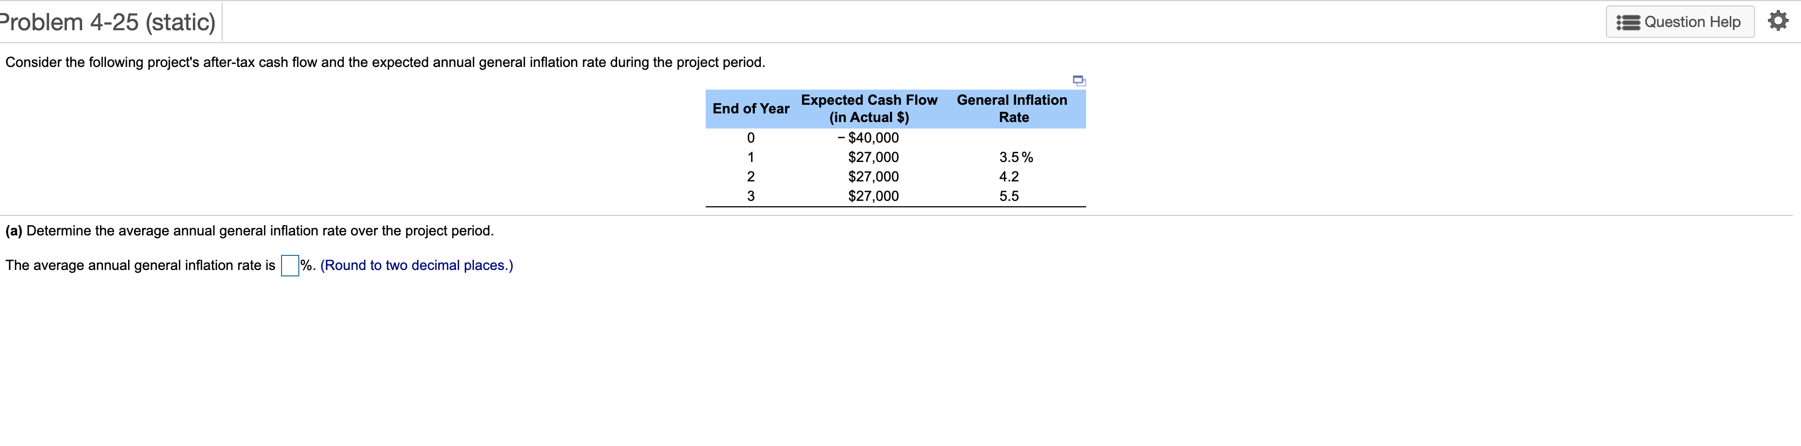Click the year 3 row label
Viewport: 1801px width, 446px height.
[750, 197]
